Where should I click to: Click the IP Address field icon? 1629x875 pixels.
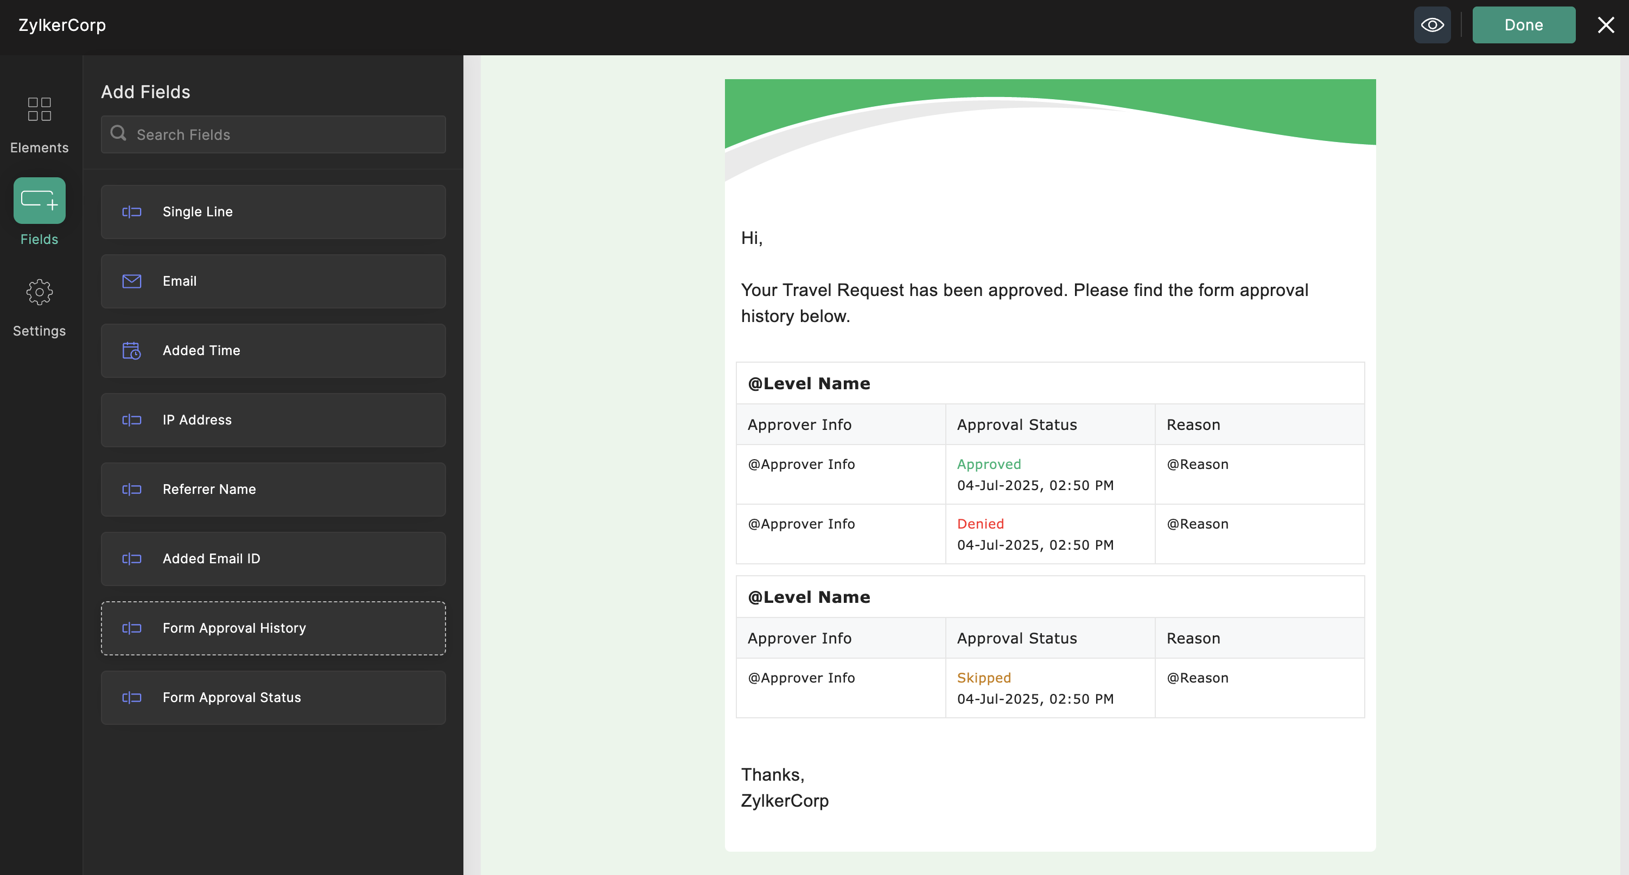[x=131, y=420]
